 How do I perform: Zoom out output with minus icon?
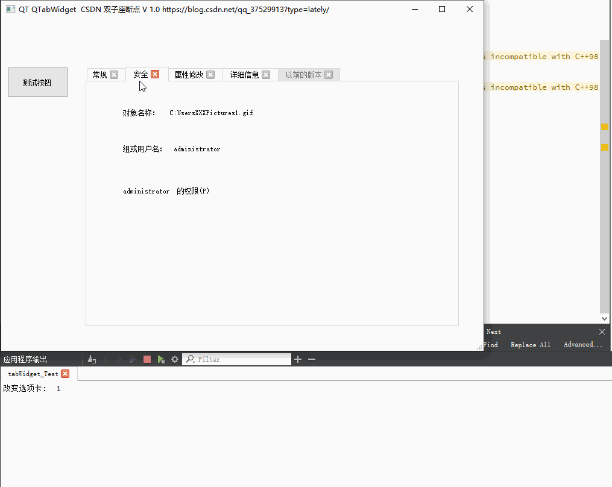(x=312, y=359)
